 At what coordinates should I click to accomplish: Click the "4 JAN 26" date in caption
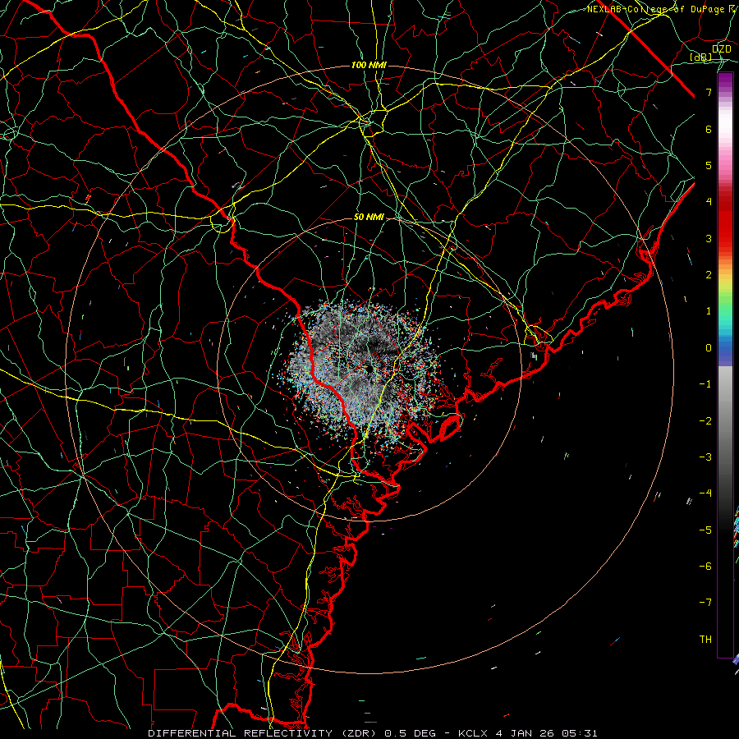coord(525,733)
